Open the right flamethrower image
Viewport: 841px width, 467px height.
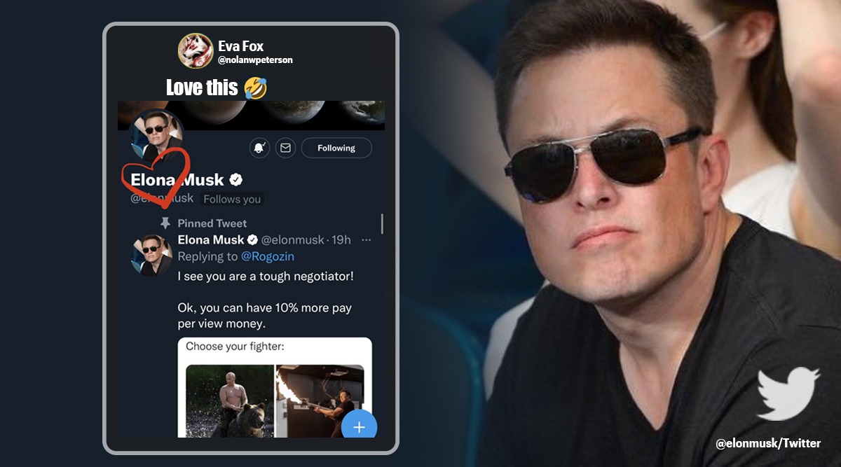tap(320, 400)
